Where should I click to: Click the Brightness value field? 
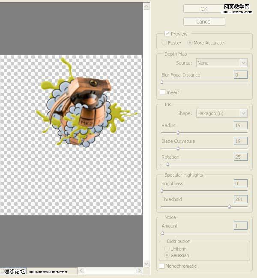[240, 183]
